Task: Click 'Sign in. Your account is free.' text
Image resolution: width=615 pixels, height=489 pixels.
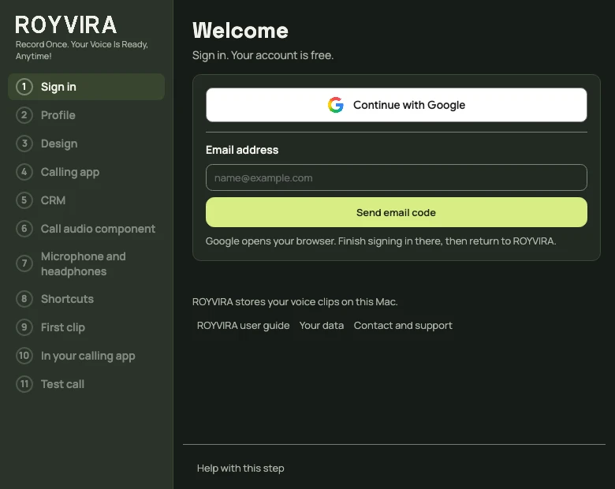Action: pyautogui.click(x=263, y=55)
